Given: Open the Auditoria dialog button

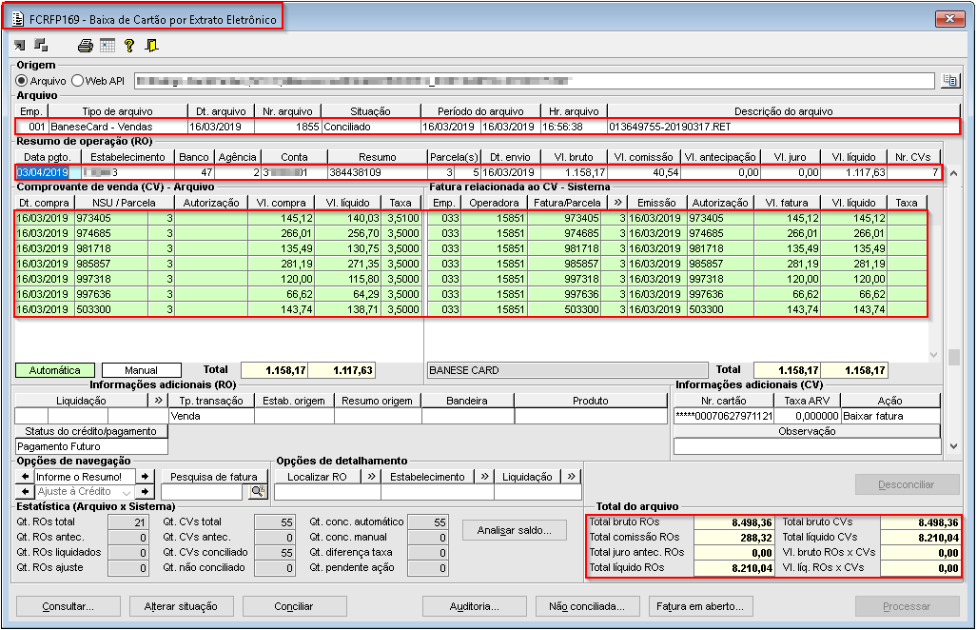Looking at the screenshot, I should (473, 606).
